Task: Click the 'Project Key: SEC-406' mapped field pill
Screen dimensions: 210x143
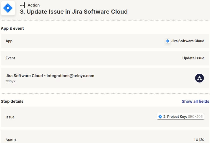Action: pos(180,117)
